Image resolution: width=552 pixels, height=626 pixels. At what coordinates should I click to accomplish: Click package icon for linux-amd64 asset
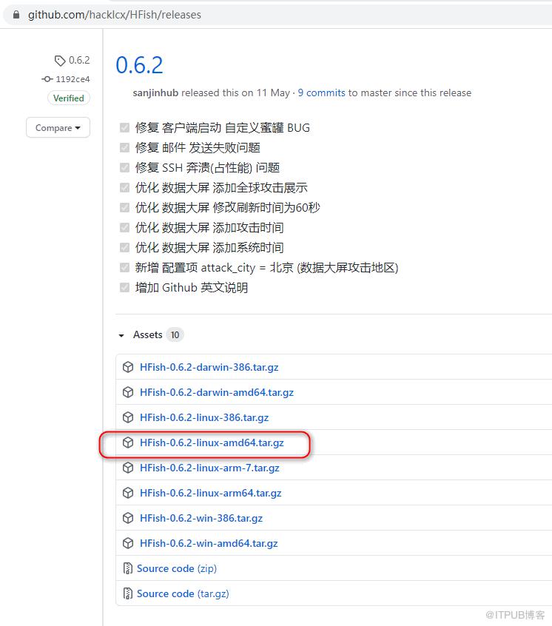click(128, 442)
